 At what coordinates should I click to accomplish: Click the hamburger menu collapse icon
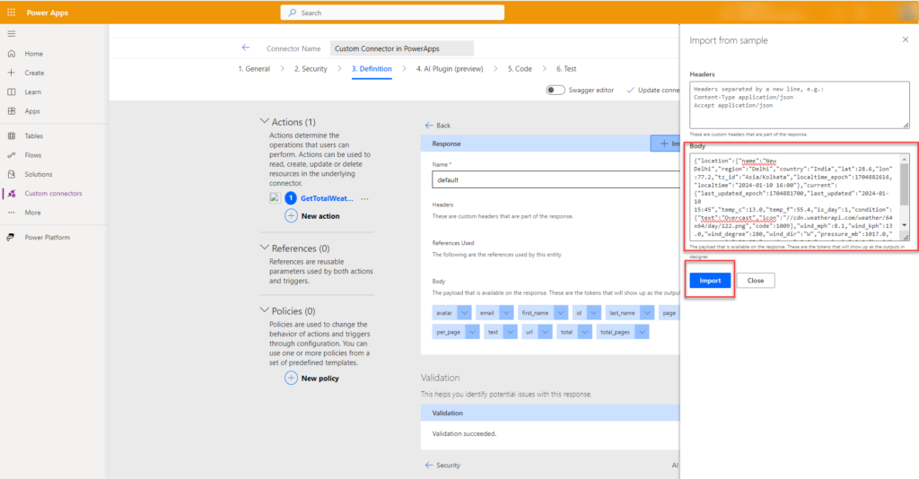[x=11, y=33]
